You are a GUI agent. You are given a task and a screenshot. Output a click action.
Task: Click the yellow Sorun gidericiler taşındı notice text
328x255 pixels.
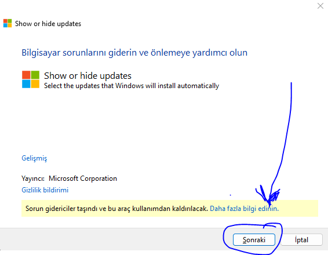(116, 209)
